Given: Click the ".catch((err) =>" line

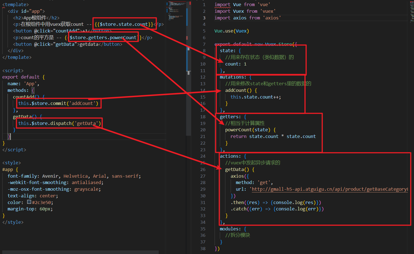Looking at the screenshot, I should pos(277,209).
